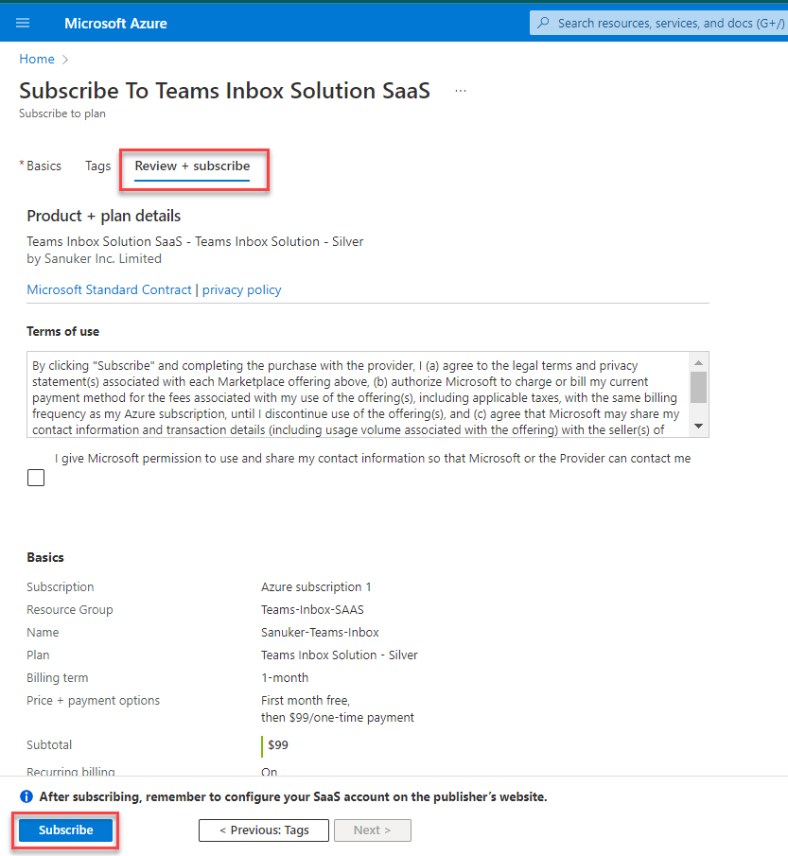The image size is (788, 856).
Task: Click the 'Name' label in Basics
Action: click(x=43, y=632)
